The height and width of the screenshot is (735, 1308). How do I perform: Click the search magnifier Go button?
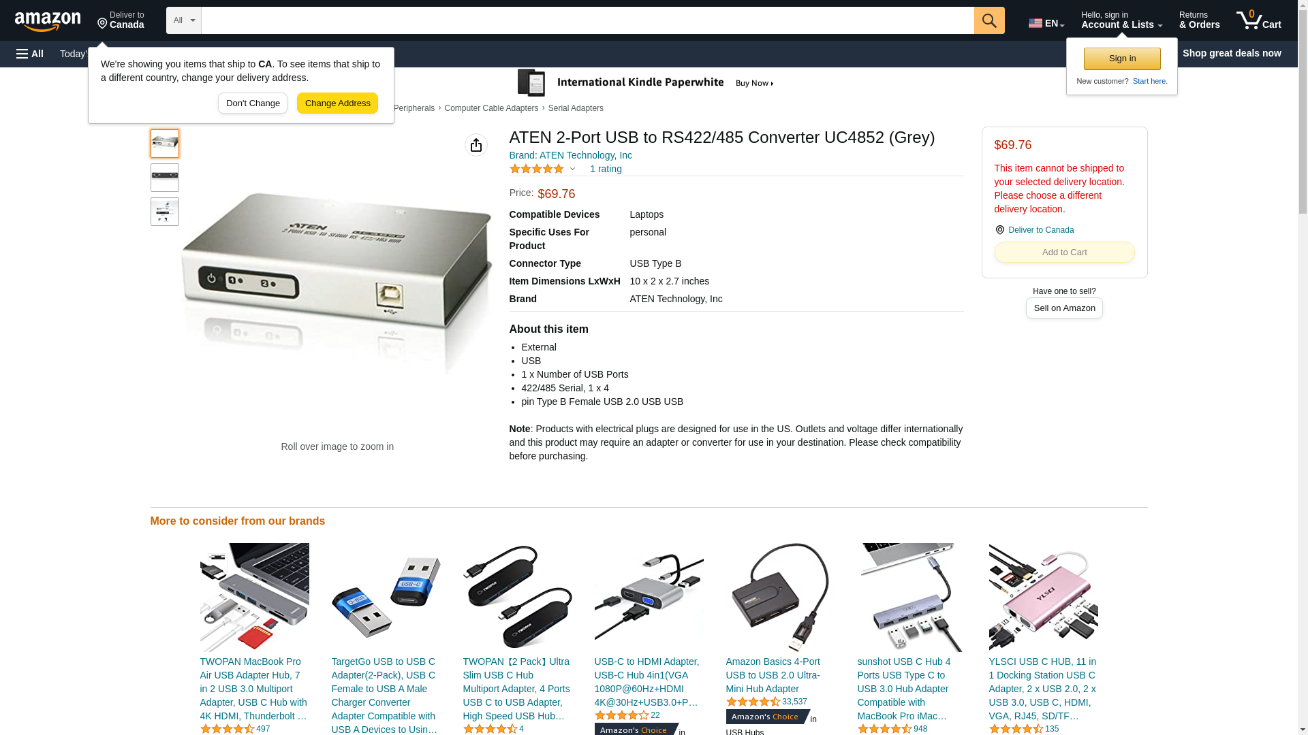[989, 20]
